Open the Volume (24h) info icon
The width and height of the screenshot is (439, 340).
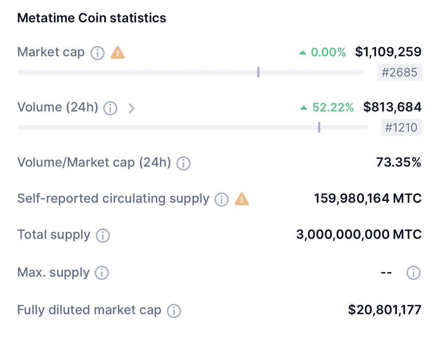coord(110,108)
